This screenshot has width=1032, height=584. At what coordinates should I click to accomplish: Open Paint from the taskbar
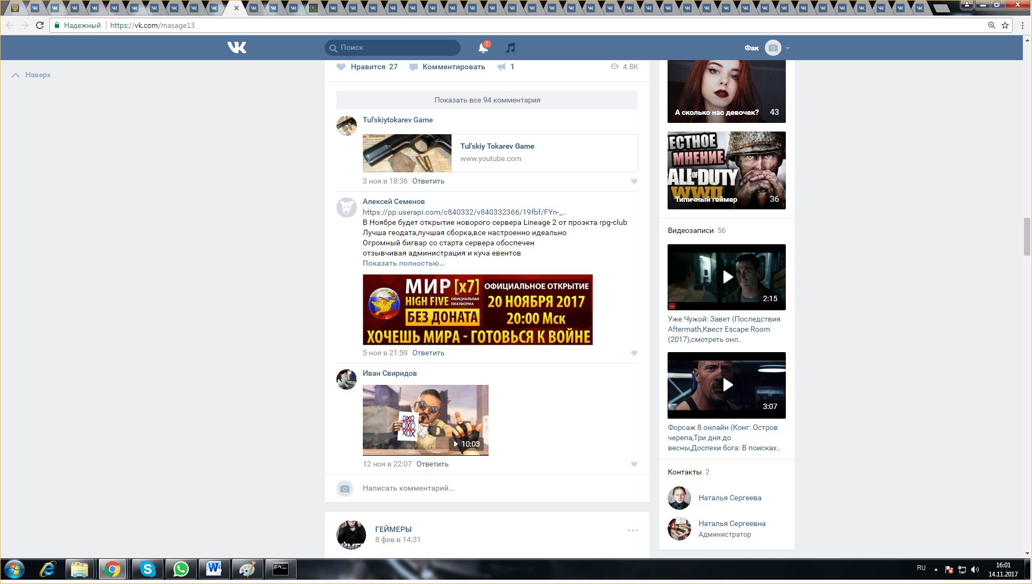(x=247, y=570)
